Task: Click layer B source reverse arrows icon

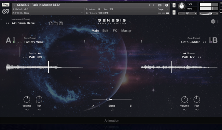Action: tap(185, 53)
